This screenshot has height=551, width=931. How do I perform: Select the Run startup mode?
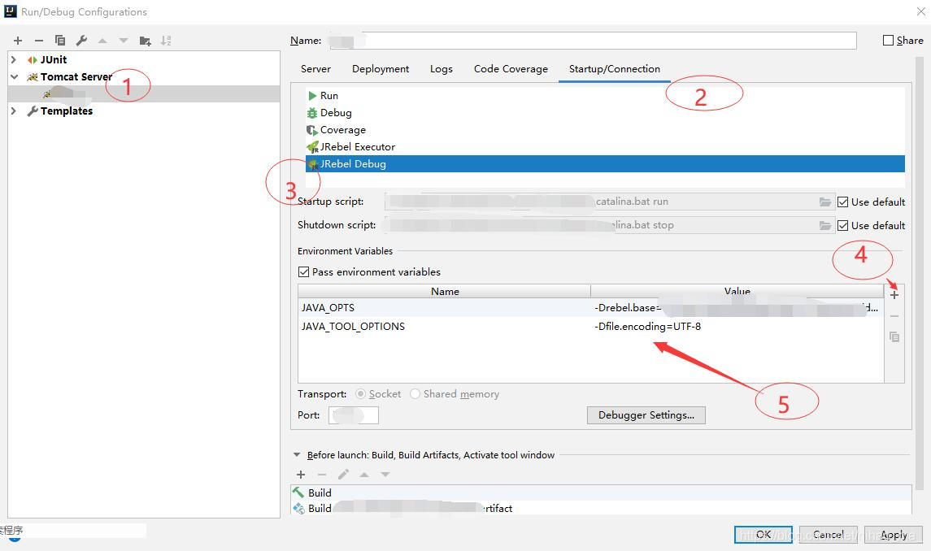(x=605, y=96)
